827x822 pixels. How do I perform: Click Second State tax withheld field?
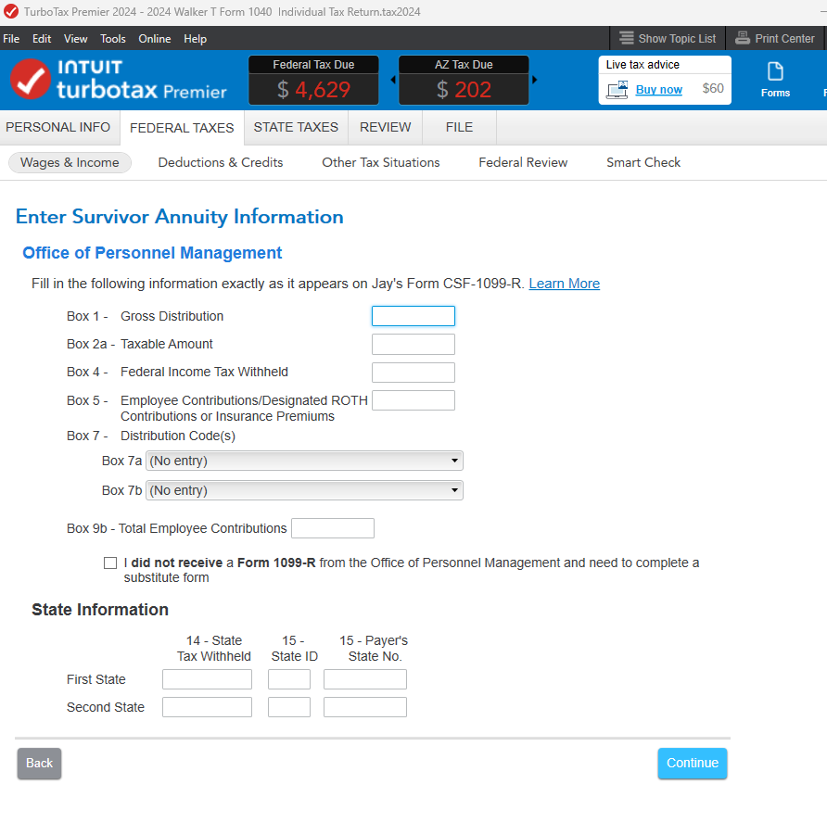pyautogui.click(x=208, y=707)
